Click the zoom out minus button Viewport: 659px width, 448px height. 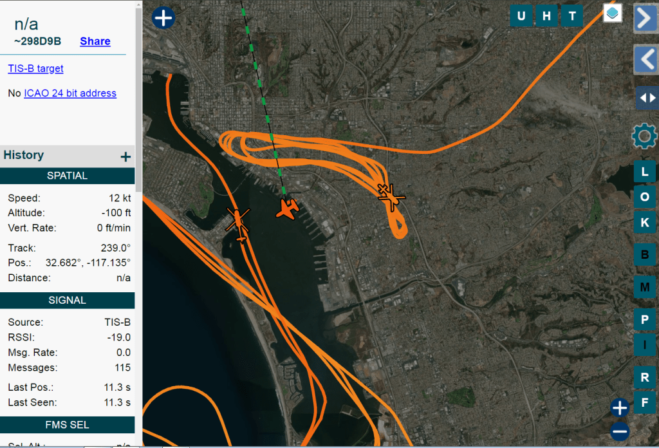(619, 431)
